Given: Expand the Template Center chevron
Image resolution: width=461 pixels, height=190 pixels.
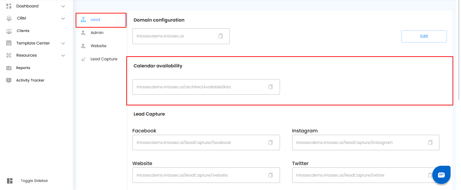Looking at the screenshot, I should [x=63, y=43].
